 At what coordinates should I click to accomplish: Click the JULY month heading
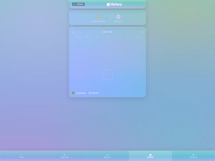[107, 32]
